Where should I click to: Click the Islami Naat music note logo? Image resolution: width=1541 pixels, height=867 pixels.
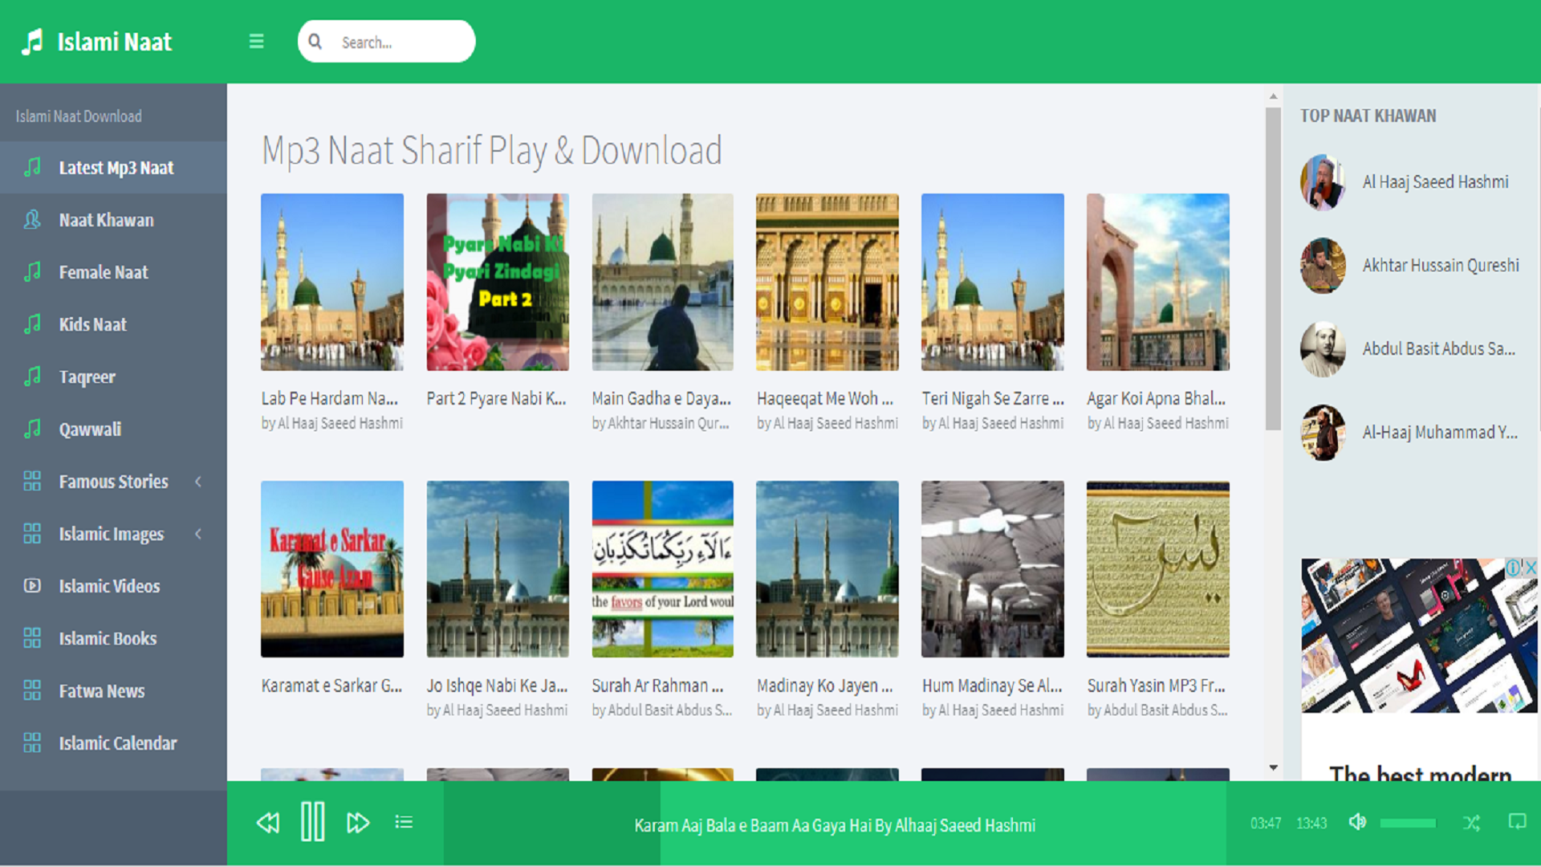point(32,42)
